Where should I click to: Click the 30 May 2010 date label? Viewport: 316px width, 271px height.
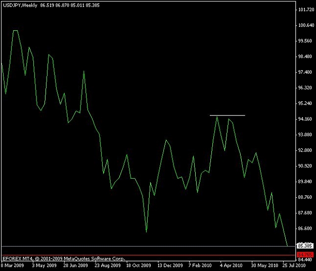click(x=264, y=265)
